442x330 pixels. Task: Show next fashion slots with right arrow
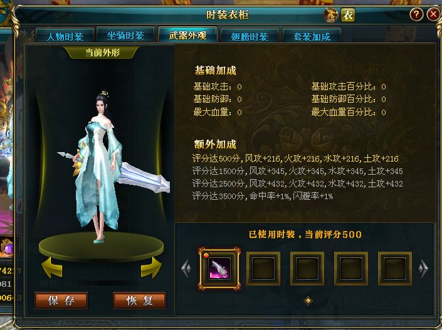pos(423,269)
